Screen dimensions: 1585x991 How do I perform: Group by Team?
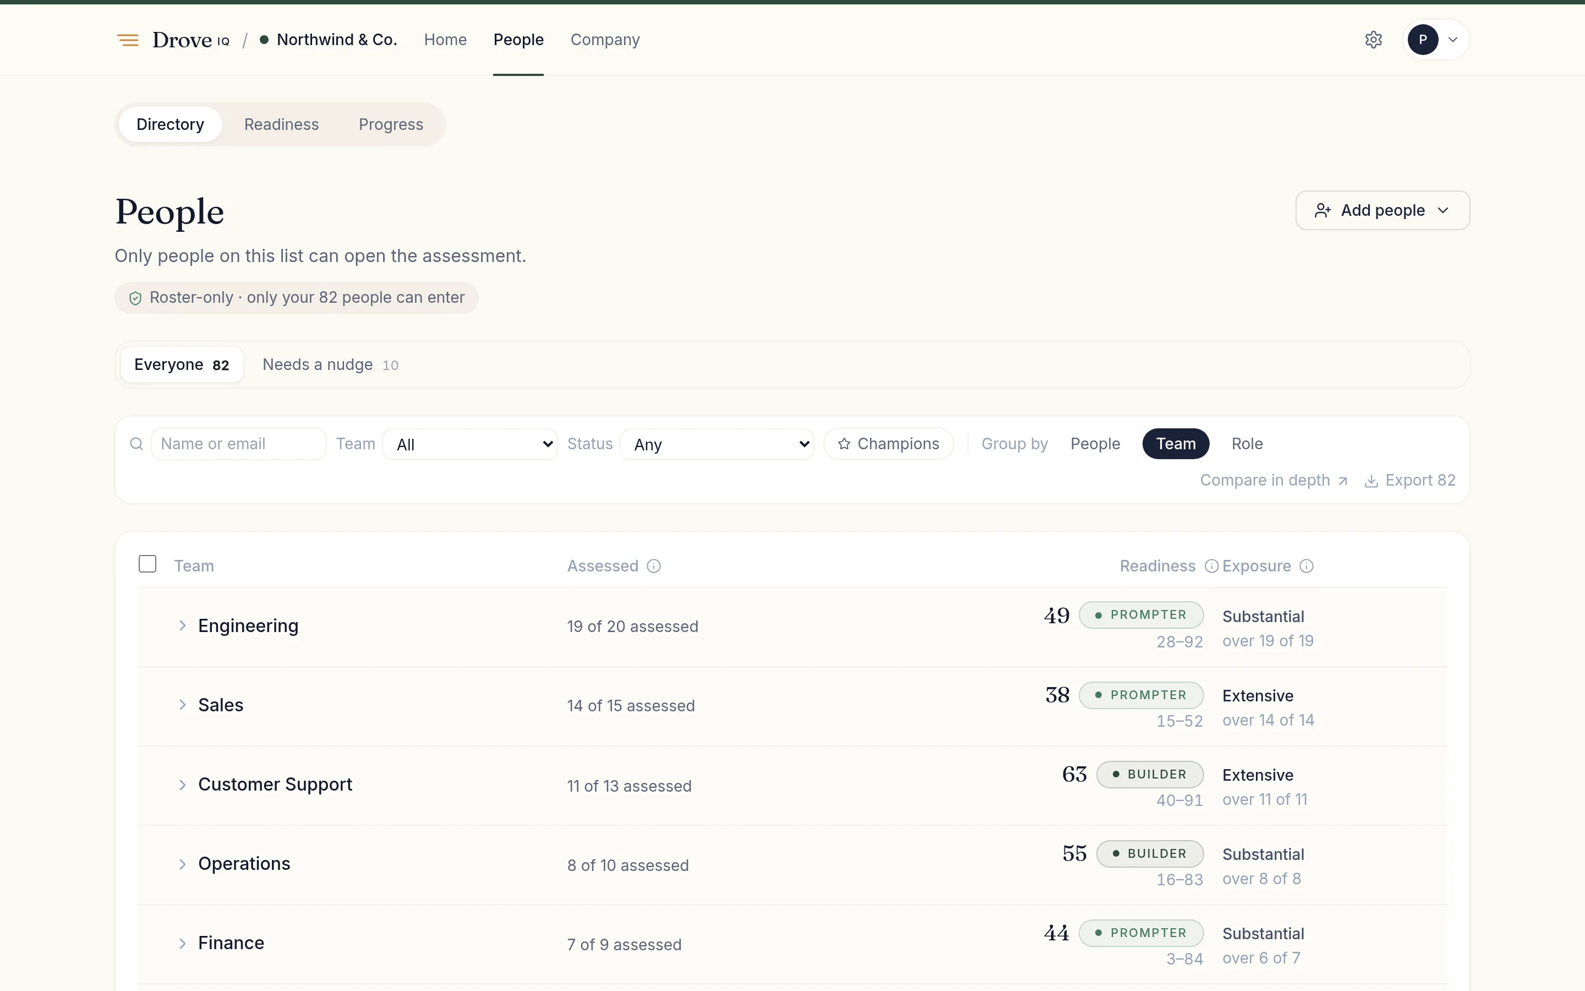[x=1176, y=444]
